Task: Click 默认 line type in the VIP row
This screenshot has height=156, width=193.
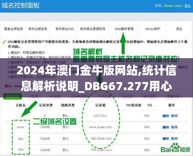Action: point(66,150)
